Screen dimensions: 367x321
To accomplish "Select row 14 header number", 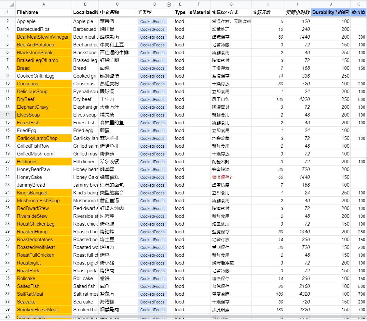I will [x=7, y=115].
